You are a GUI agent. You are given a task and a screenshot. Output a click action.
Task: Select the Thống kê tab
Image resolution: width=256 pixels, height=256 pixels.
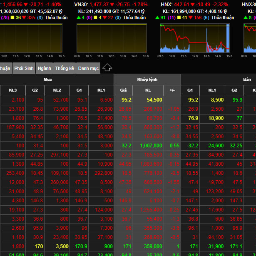pos(65,68)
